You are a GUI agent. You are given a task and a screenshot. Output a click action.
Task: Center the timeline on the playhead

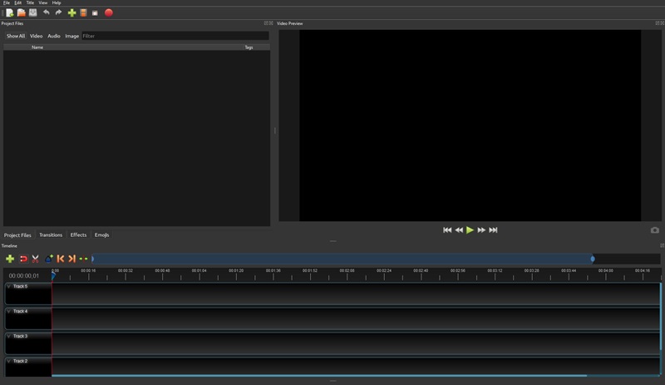tap(83, 259)
